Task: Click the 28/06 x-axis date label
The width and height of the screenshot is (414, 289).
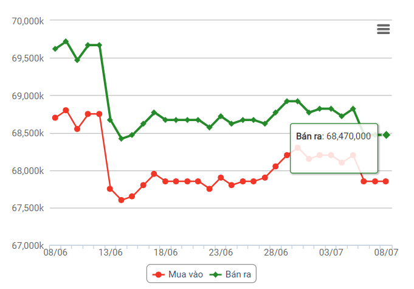Action: pos(276,252)
